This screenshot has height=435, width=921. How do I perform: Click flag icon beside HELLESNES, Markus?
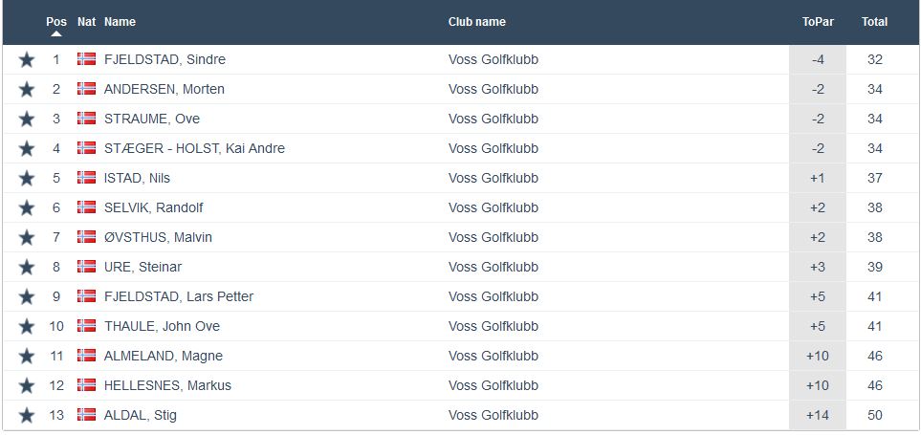pyautogui.click(x=86, y=385)
